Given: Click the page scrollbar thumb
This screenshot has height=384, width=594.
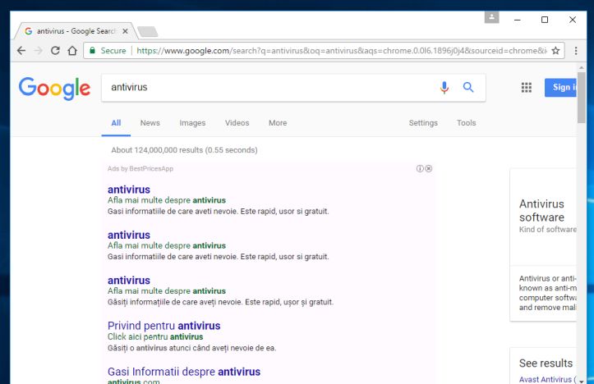Looking at the screenshot, I should coord(582,98).
